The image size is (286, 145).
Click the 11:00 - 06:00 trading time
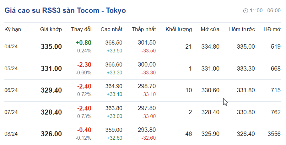coord(265,11)
